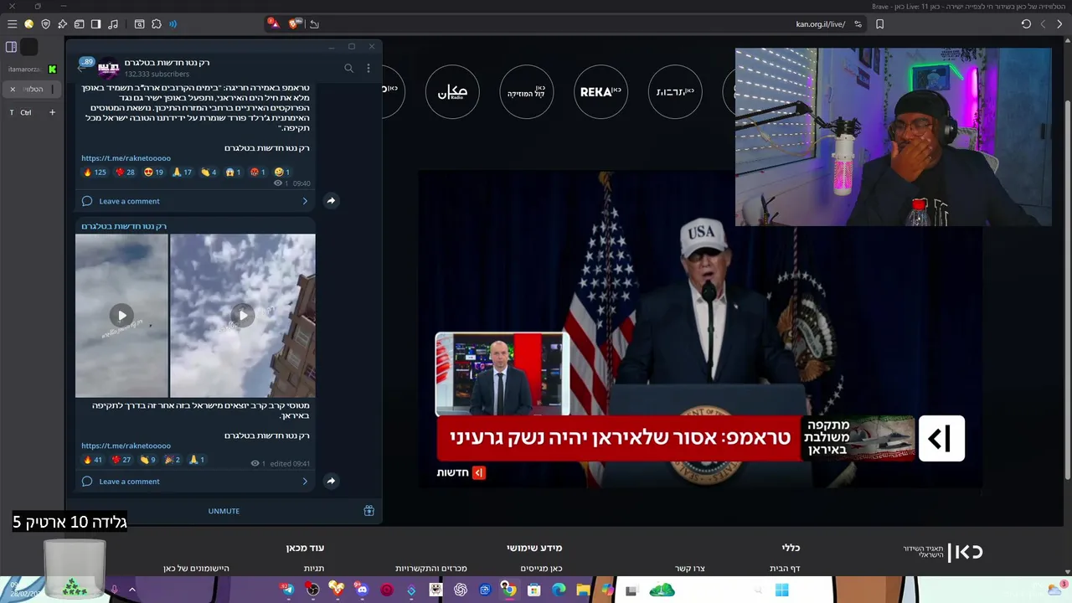The height and width of the screenshot is (603, 1072).
Task: Open the Brave Rewards triangle icon
Action: (x=273, y=23)
